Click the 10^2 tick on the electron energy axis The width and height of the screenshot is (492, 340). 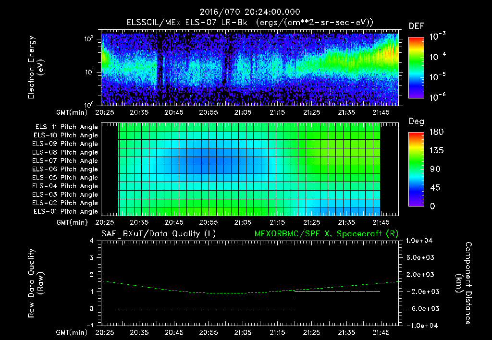[89, 39]
